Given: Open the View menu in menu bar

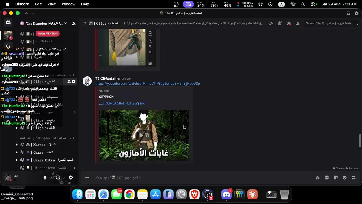Looking at the screenshot, I should (51, 4).
